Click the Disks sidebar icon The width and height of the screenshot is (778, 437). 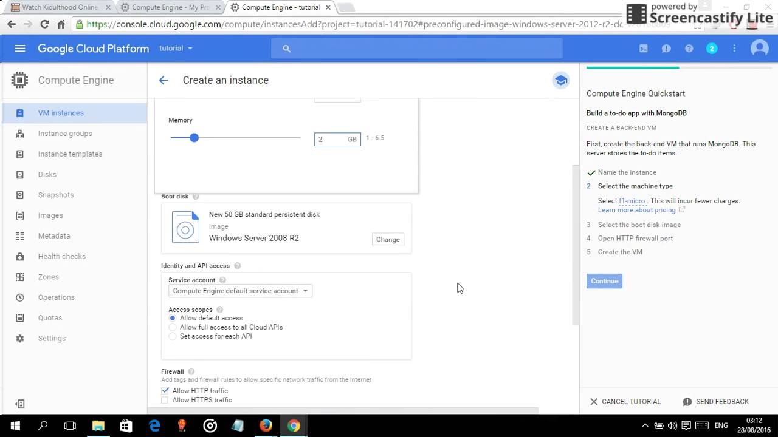coord(19,175)
